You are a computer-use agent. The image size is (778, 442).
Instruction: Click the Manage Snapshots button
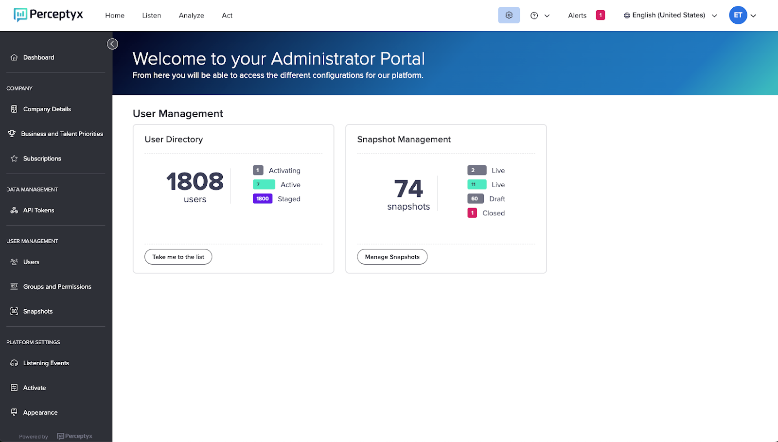tap(392, 257)
